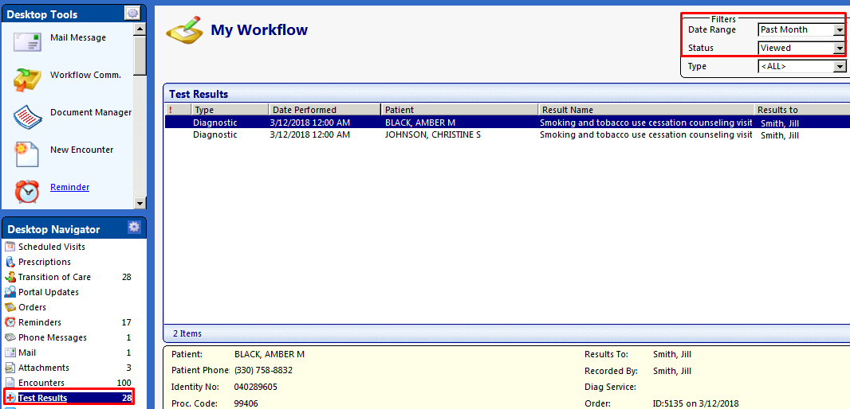This screenshot has width=850, height=409.
Task: Open Prescriptions in navigator
Action: [45, 262]
